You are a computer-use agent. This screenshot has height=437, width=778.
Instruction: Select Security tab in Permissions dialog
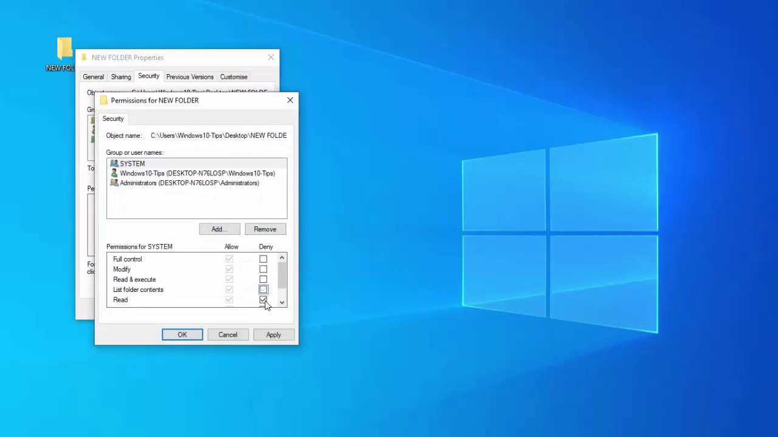tap(113, 119)
